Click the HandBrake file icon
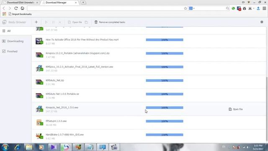 tap(39, 136)
